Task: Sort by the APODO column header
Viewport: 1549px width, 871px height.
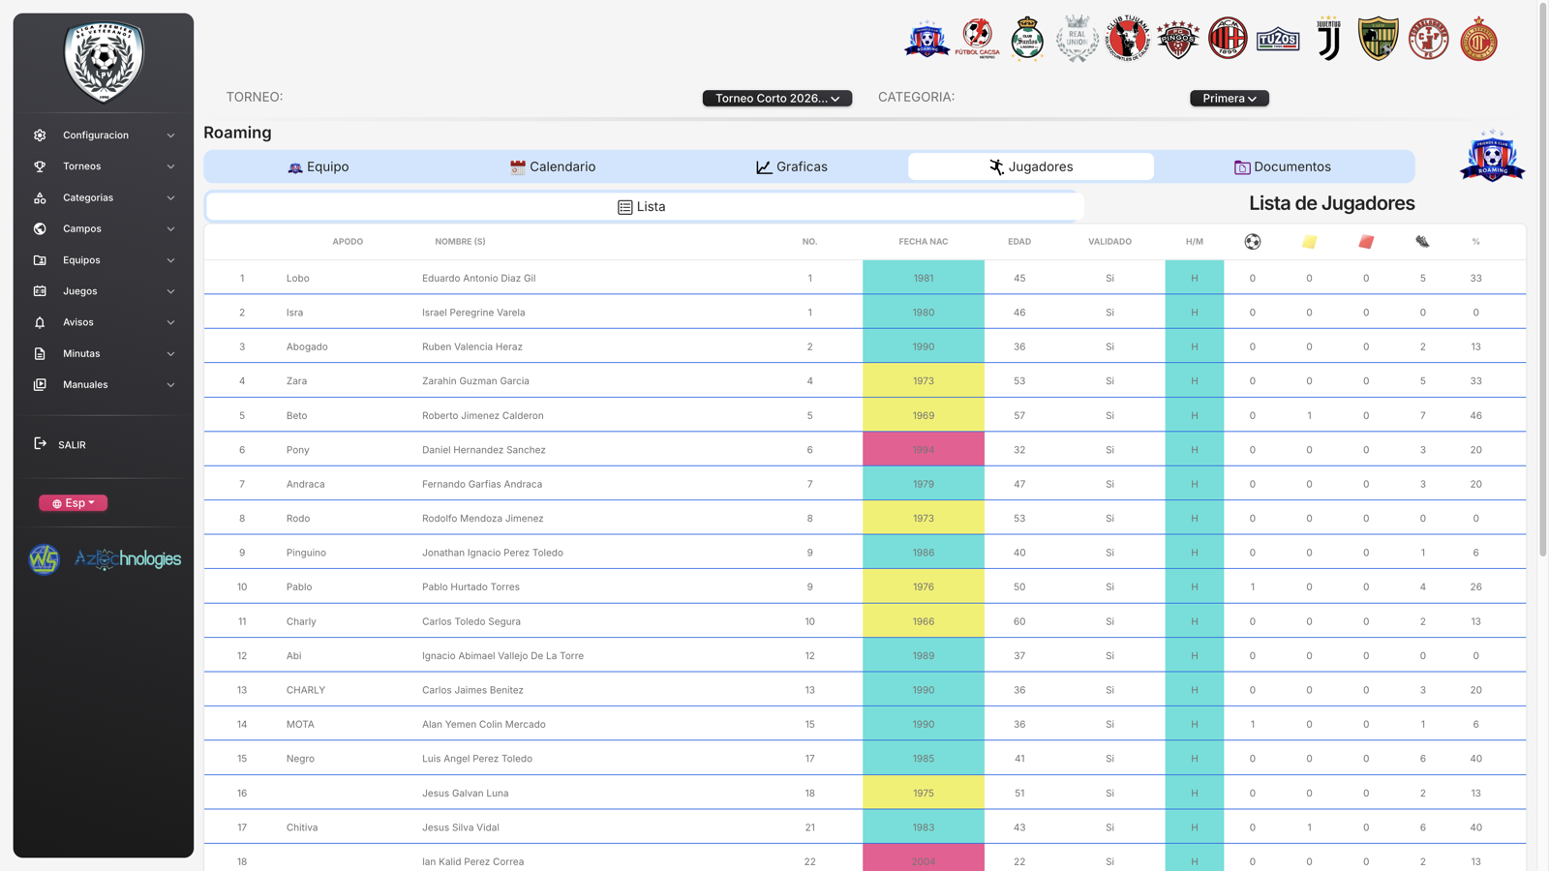Action: coord(348,242)
